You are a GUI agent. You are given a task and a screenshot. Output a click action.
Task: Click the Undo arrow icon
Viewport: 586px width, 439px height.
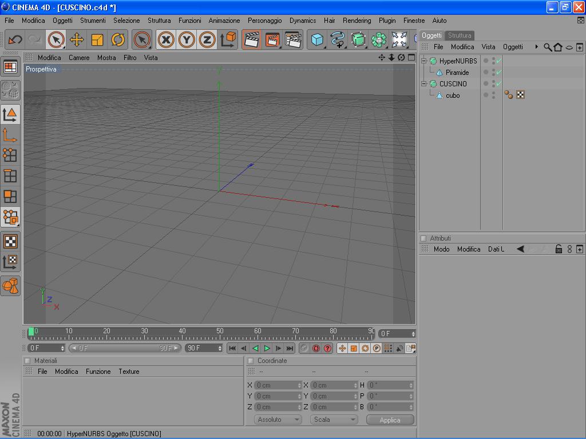pos(15,39)
